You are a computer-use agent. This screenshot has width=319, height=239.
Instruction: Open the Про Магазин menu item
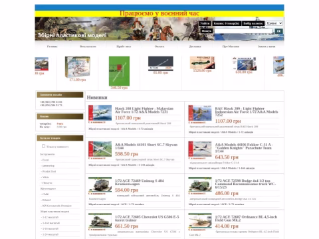[231, 46]
